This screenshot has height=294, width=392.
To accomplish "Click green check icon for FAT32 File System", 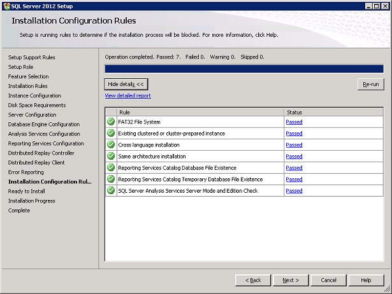I will coord(111,122).
